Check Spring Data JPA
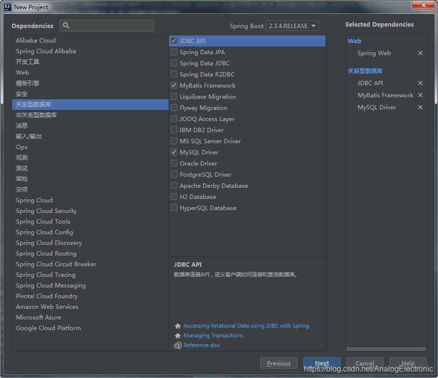The height and width of the screenshot is (378, 438). [174, 52]
